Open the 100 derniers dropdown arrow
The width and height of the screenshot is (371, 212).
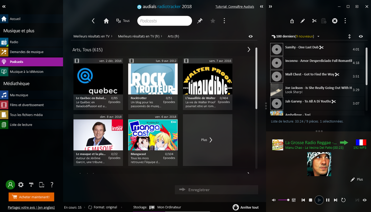318,36
